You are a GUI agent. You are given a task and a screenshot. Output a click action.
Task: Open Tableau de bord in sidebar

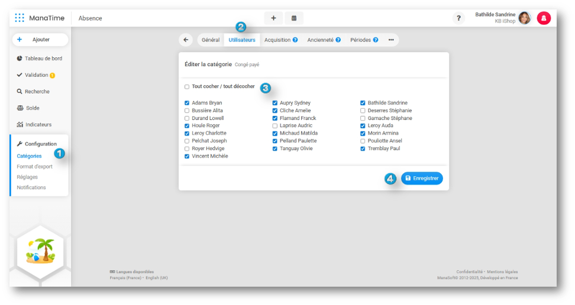(x=40, y=59)
